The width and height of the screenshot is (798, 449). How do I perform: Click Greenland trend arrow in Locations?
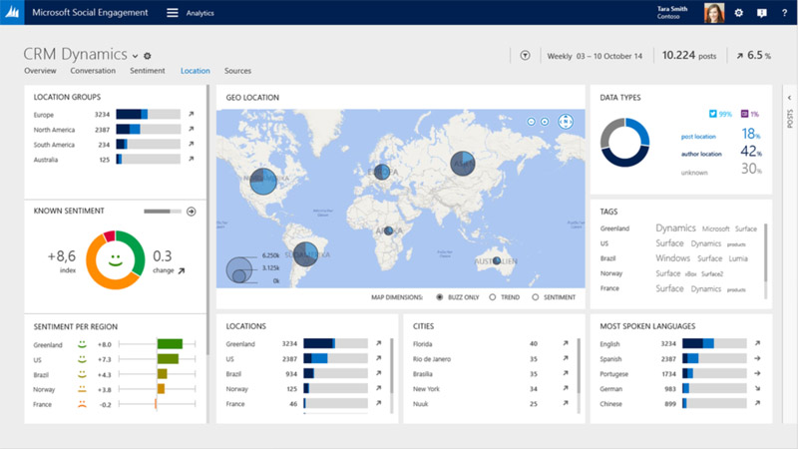pos(378,343)
